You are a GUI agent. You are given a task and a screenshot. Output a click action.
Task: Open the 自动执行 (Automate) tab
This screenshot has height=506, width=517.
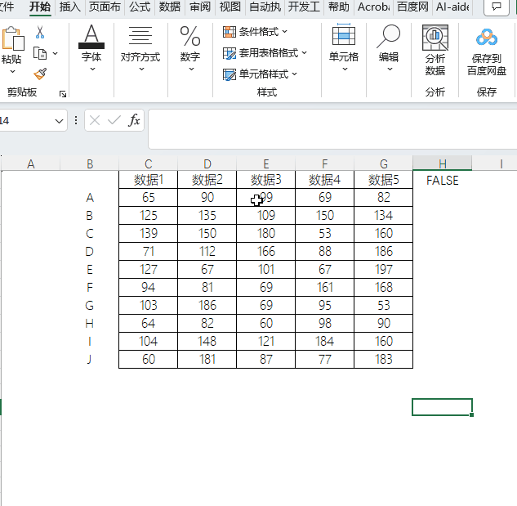[x=265, y=7]
